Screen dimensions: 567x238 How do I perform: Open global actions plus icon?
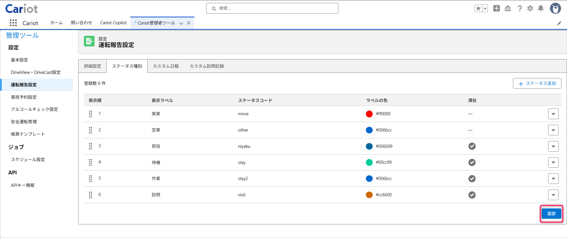click(x=497, y=8)
